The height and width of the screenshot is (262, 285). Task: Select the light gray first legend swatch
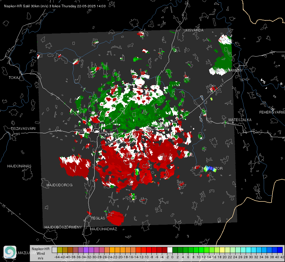(x=54, y=250)
